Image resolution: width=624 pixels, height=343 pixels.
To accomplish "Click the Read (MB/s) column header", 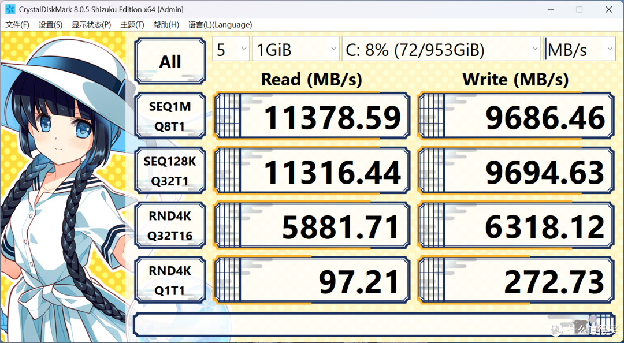I will tap(311, 80).
